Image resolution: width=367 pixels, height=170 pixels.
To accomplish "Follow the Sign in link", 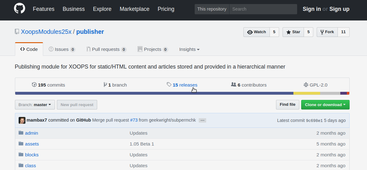I will 311,9.
